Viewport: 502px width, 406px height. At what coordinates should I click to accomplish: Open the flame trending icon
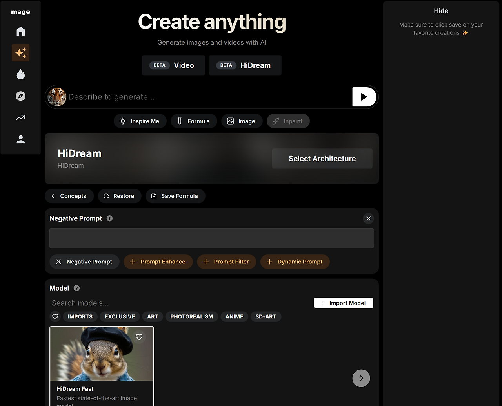(x=21, y=74)
